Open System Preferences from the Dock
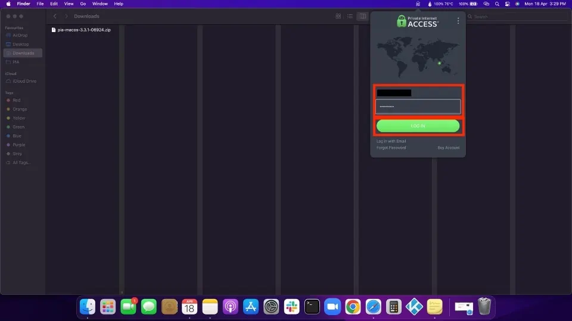Viewport: 572px width, 321px height. point(272,307)
